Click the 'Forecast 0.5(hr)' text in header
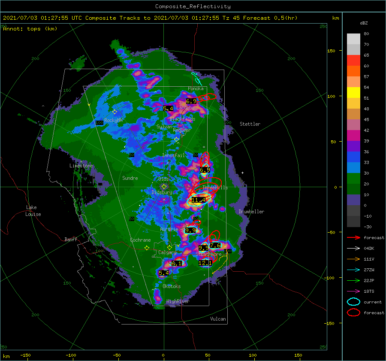386x361 pixels. (x=270, y=18)
